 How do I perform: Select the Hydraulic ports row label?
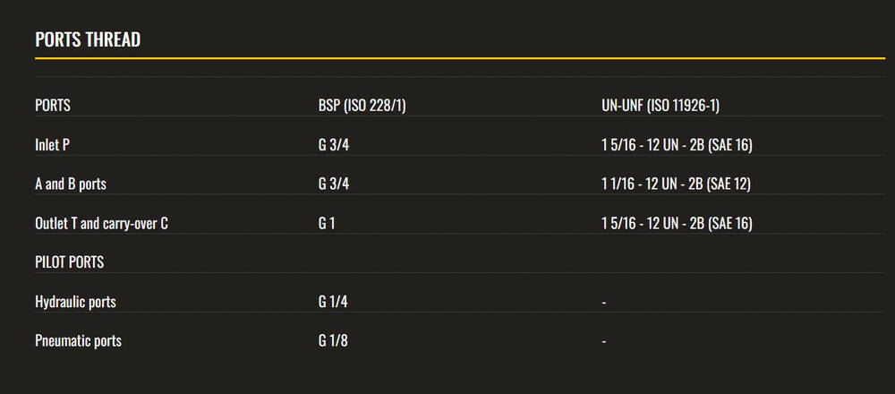click(75, 303)
